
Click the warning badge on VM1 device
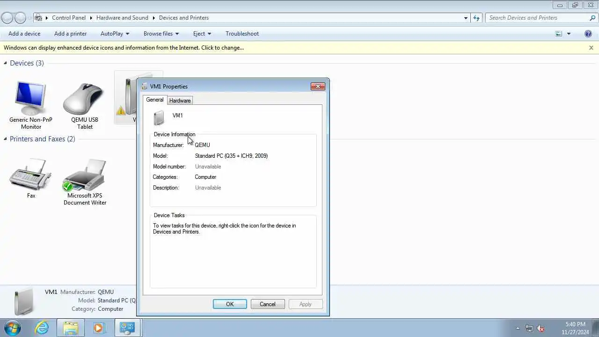[x=121, y=110]
